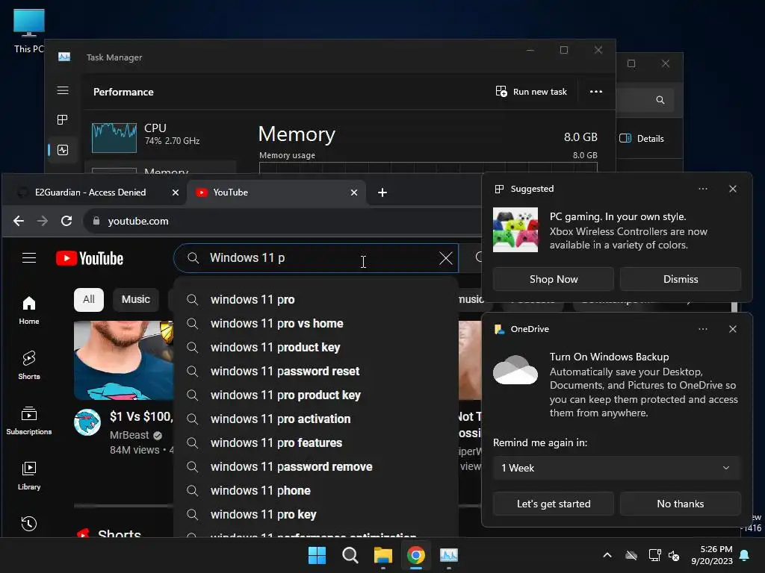Viewport: 765px width, 573px height.
Task: Open Details pane in the background window
Action: 642,138
